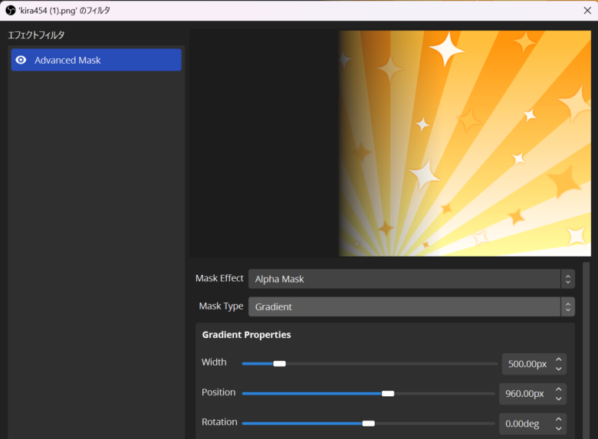The width and height of the screenshot is (598, 439).
Task: Open the Mask Type dropdown
Action: pyautogui.click(x=404, y=306)
